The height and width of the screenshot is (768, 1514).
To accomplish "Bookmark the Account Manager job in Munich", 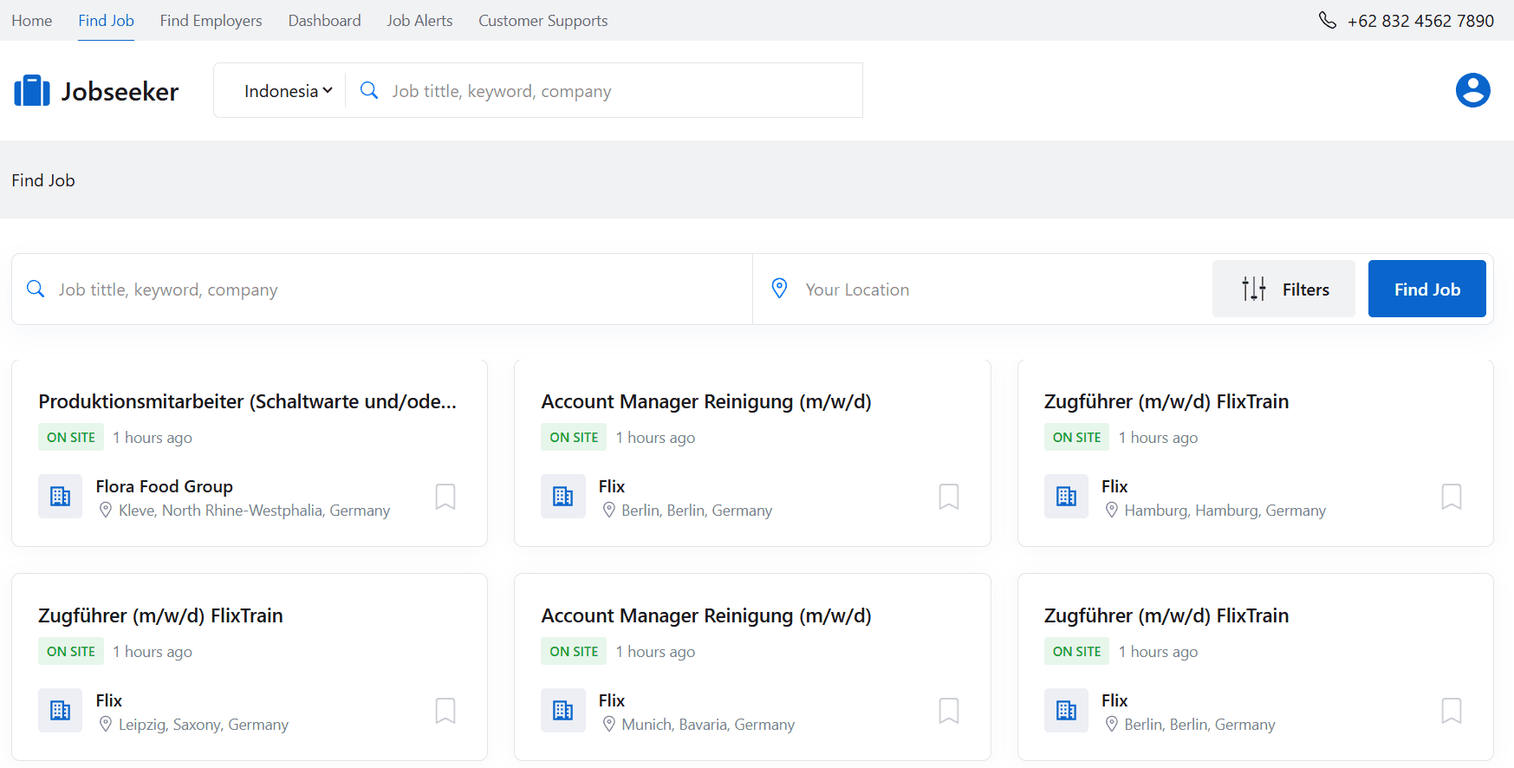I will (x=949, y=711).
